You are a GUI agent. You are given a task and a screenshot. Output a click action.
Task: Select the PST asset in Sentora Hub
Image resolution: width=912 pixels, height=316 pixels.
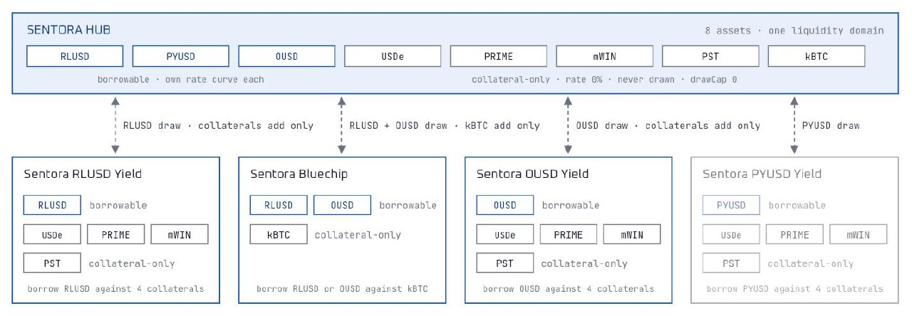710,56
